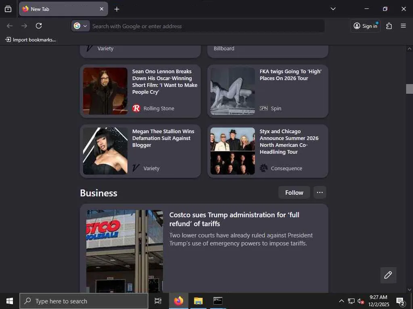Click the forward navigation arrow

[x=24, y=26]
